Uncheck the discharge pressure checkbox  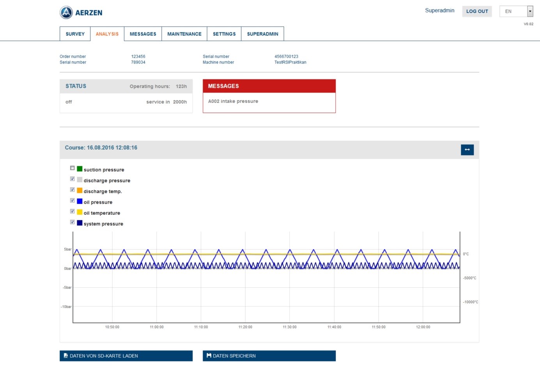73,179
